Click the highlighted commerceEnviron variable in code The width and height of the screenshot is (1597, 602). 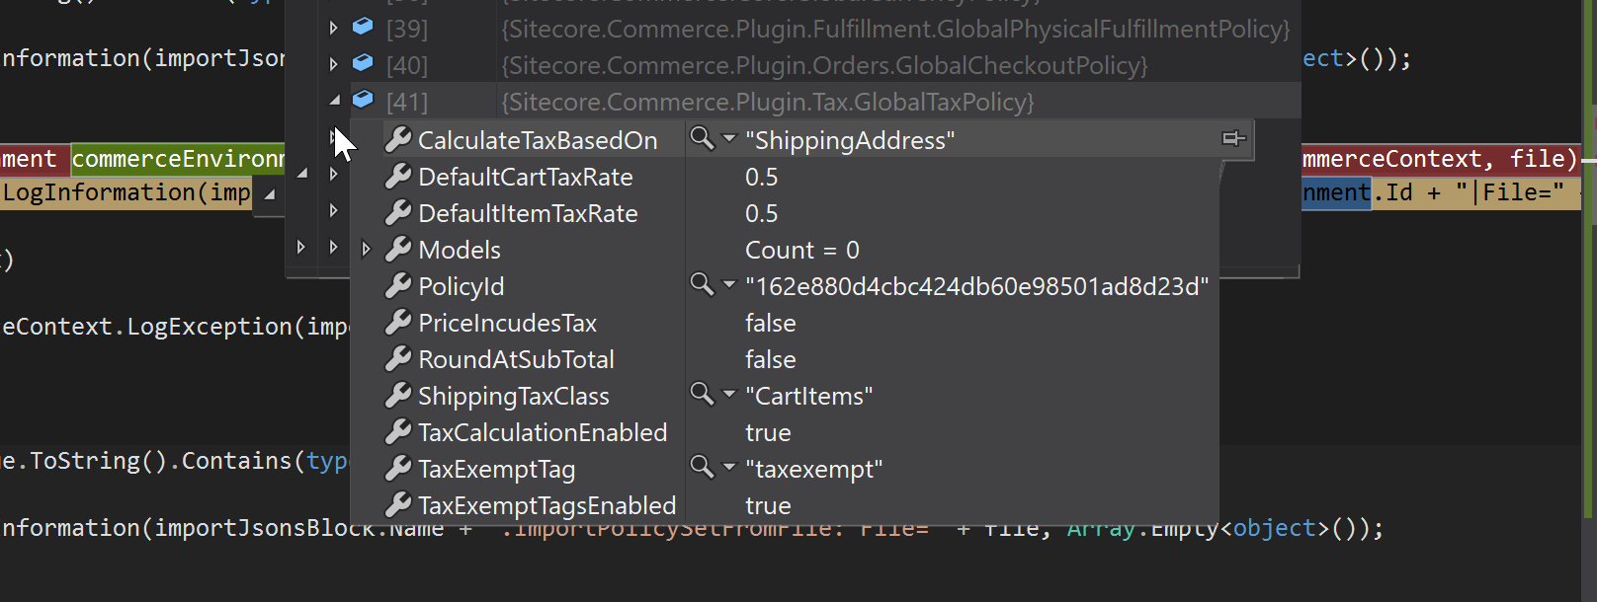point(178,158)
